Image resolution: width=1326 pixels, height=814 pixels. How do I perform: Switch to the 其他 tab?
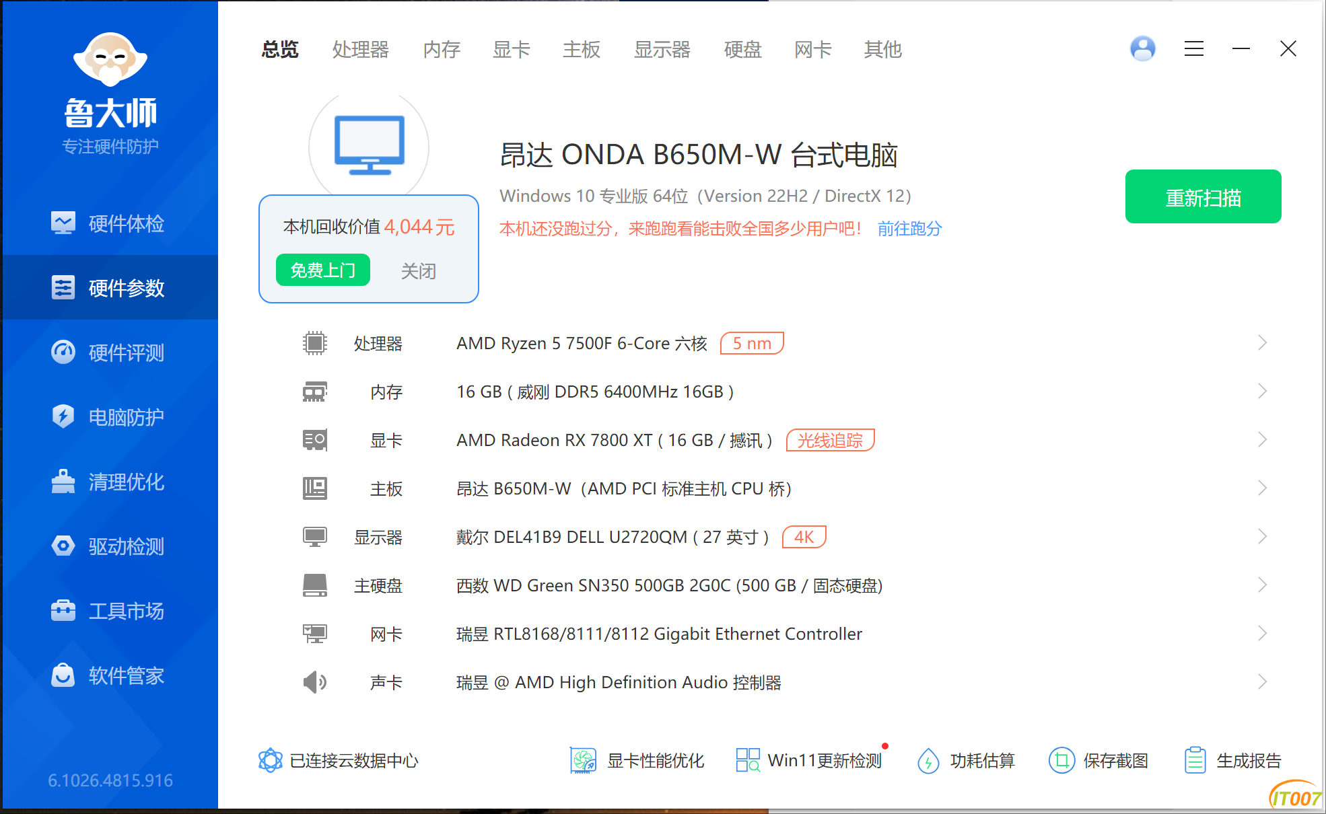click(x=883, y=49)
